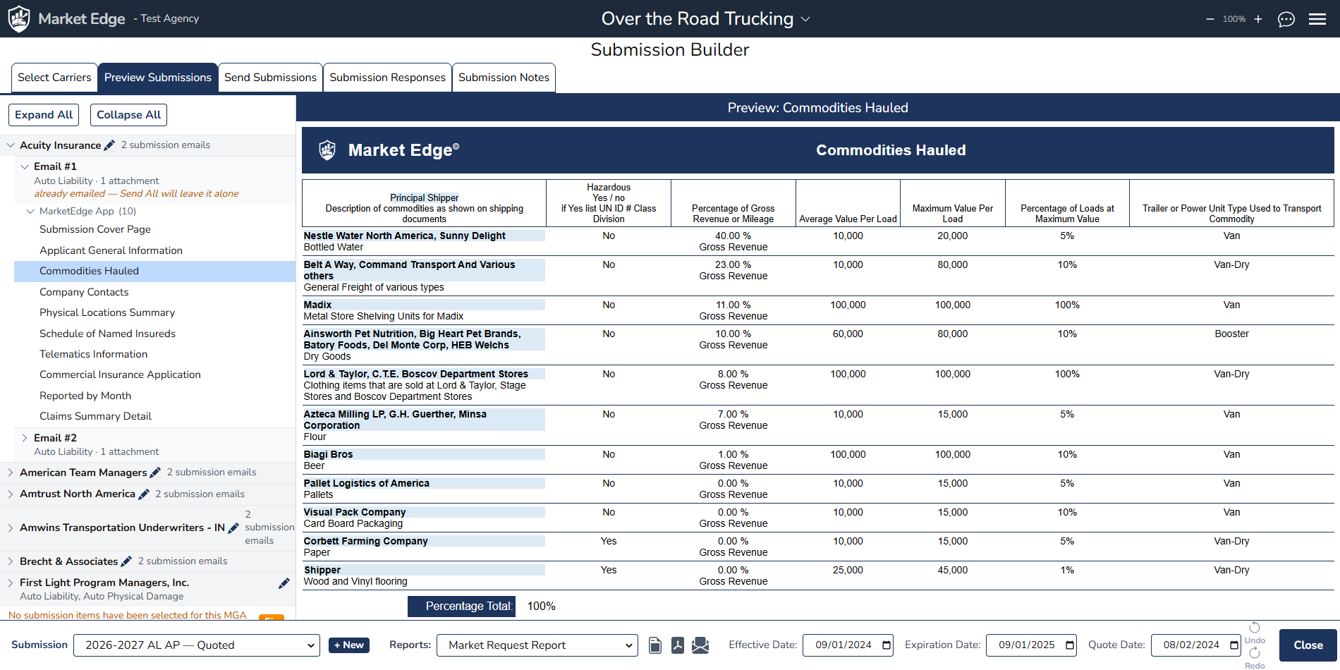Click the + New submission button
The height and width of the screenshot is (670, 1340).
click(349, 645)
